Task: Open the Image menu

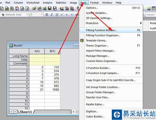Action: click(x=73, y=3)
